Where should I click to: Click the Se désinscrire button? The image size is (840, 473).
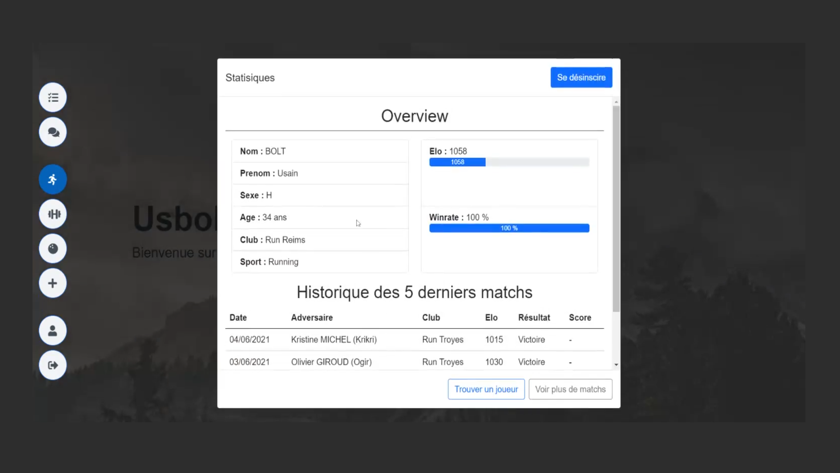coord(581,77)
